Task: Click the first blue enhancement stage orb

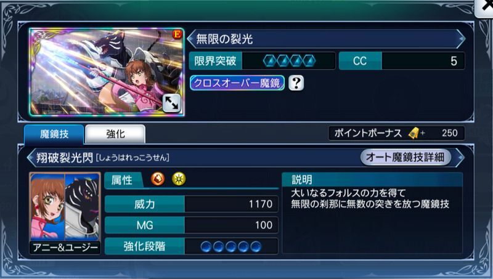Action: (206, 246)
